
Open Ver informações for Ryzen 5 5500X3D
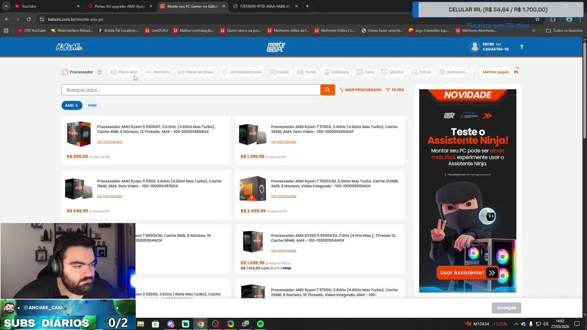coord(283,251)
